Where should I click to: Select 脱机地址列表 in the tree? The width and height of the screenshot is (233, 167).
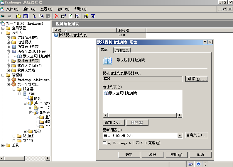pyautogui.click(x=28, y=61)
